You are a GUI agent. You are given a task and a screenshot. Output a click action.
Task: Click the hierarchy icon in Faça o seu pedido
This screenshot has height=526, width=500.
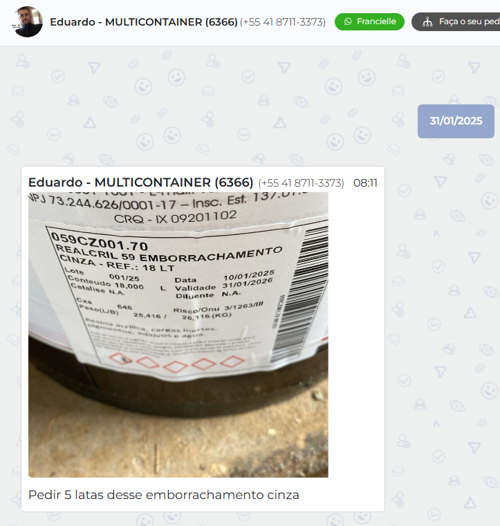427,22
